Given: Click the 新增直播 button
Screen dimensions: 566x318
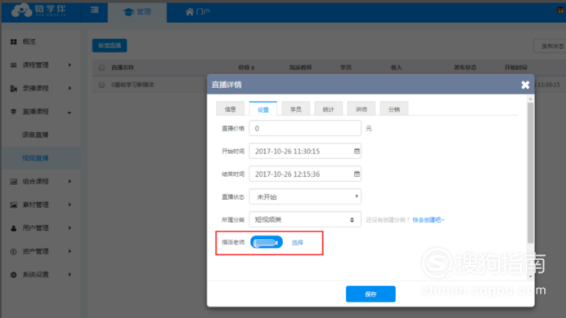Looking at the screenshot, I should click(x=110, y=46).
